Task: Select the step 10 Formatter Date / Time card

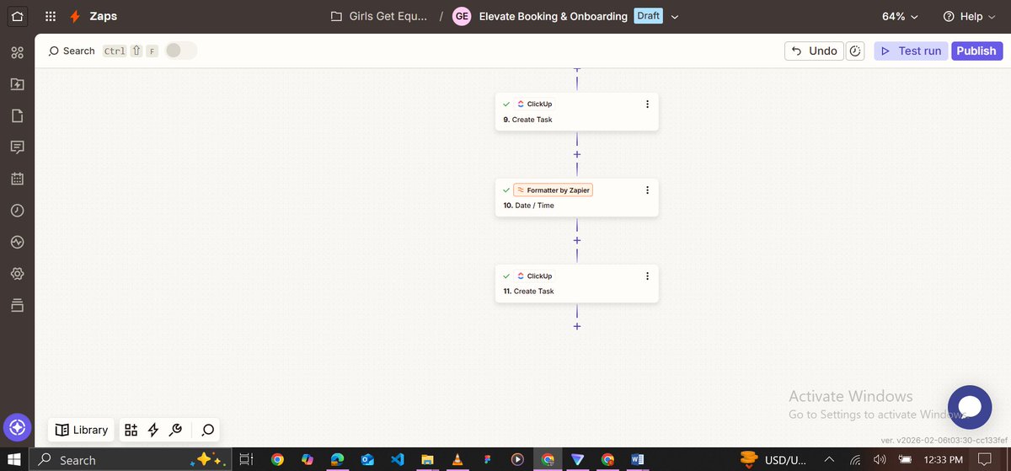Action: pos(577,198)
